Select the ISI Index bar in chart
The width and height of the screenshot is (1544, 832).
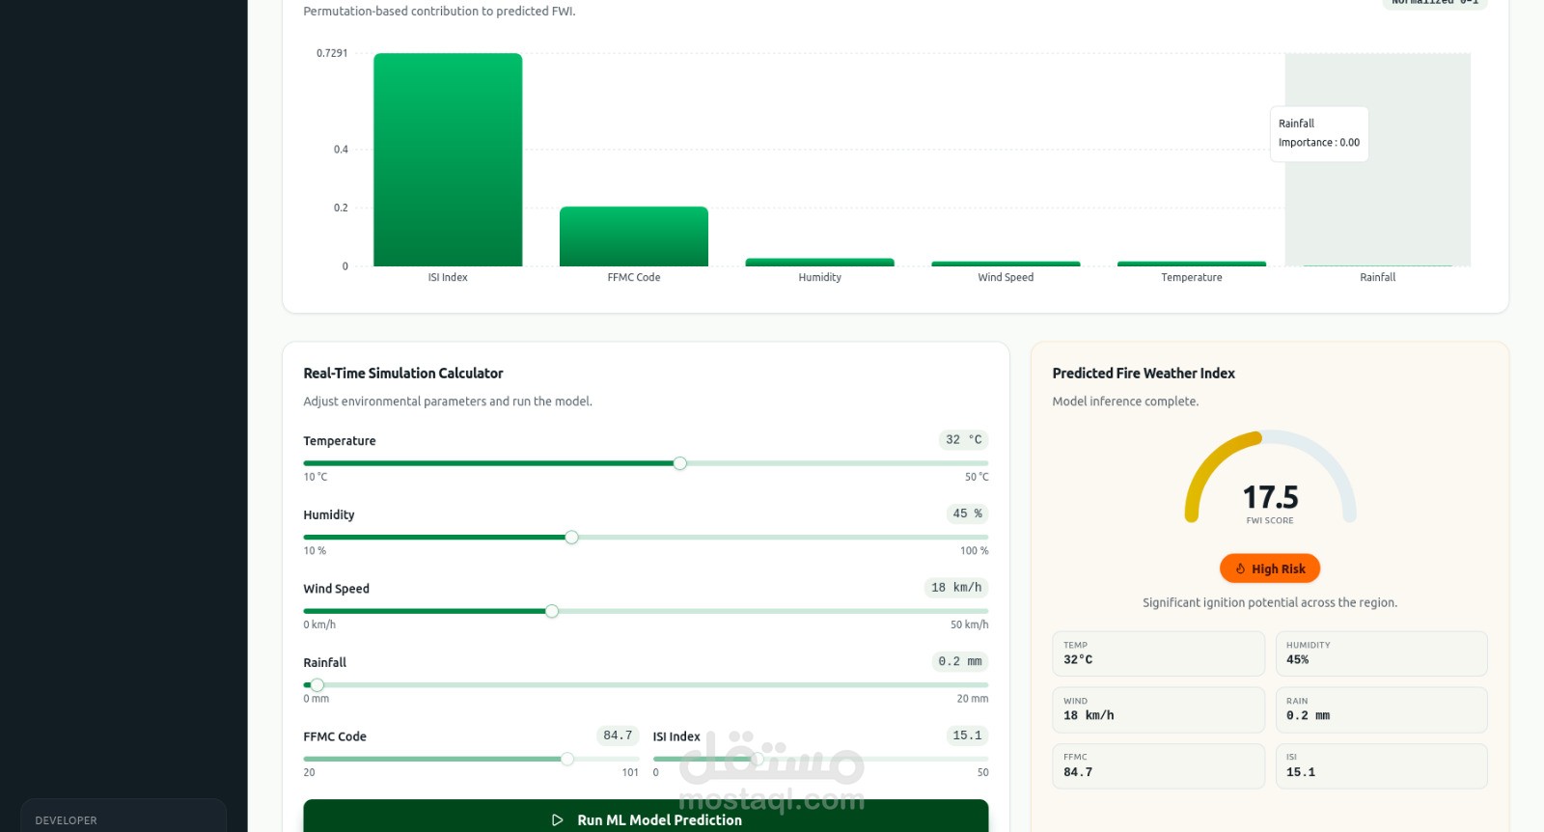(448, 159)
